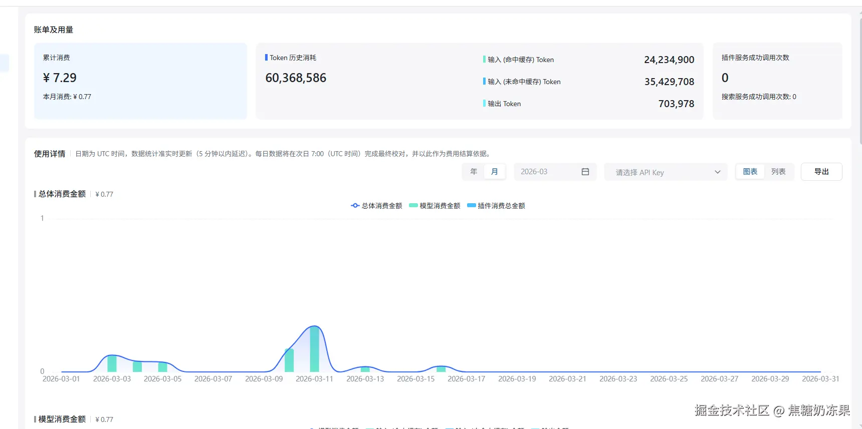The image size is (862, 429).
Task: Click the 导出 export button
Action: point(821,172)
